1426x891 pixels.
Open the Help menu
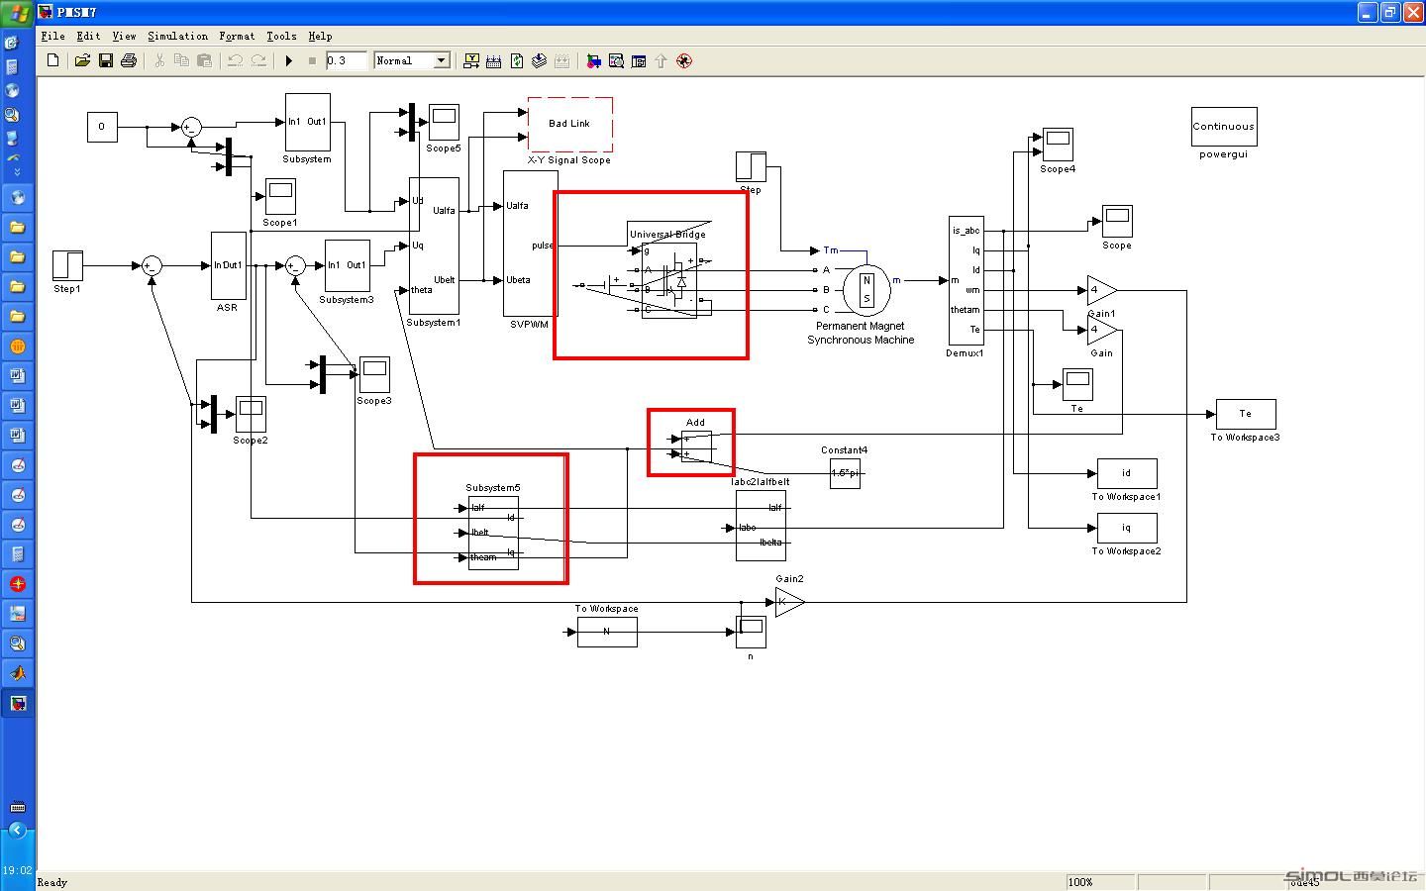pos(320,36)
